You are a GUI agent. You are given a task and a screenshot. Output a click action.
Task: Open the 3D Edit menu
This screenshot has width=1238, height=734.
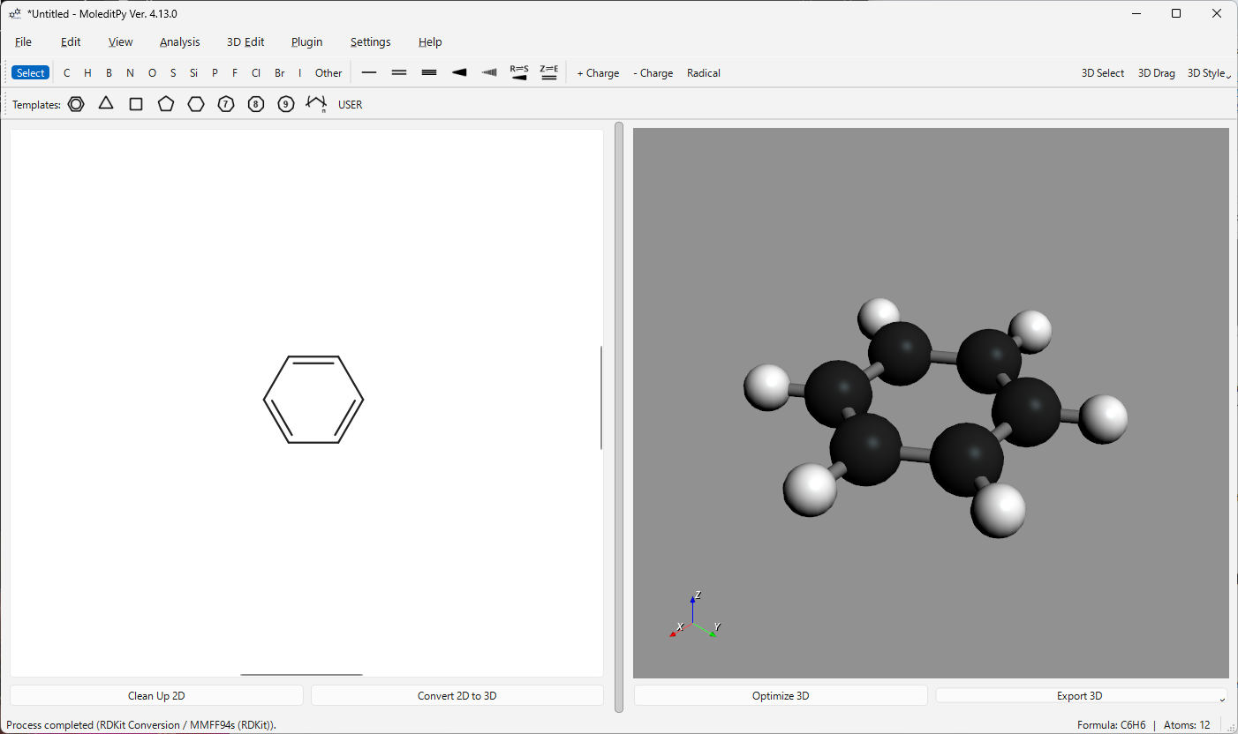[245, 41]
